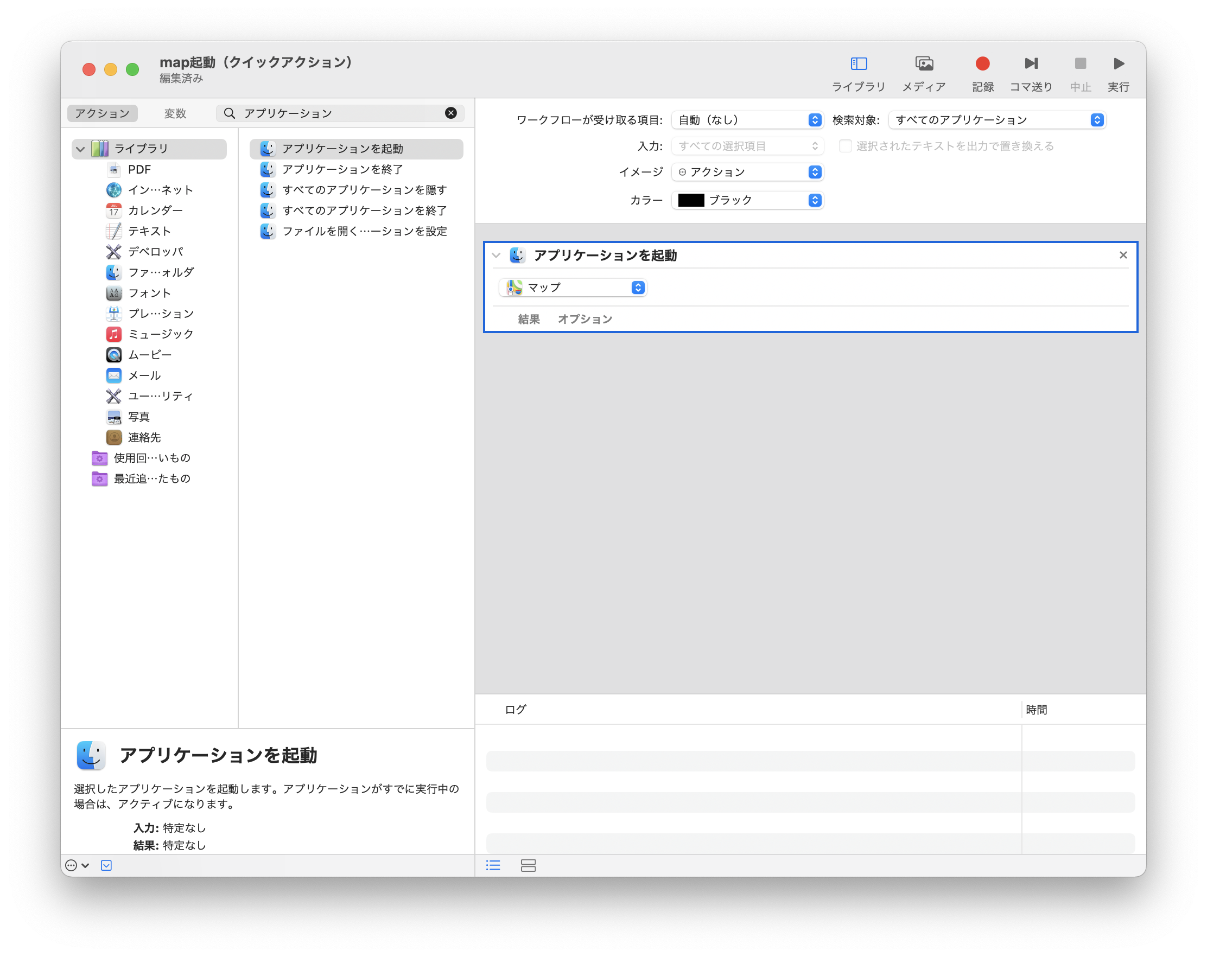Screen dimensions: 1207x957
Task: Show the variables split view icon
Action: pos(528,865)
